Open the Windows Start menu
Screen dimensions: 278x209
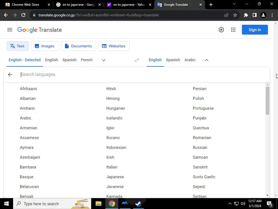click(x=7, y=204)
